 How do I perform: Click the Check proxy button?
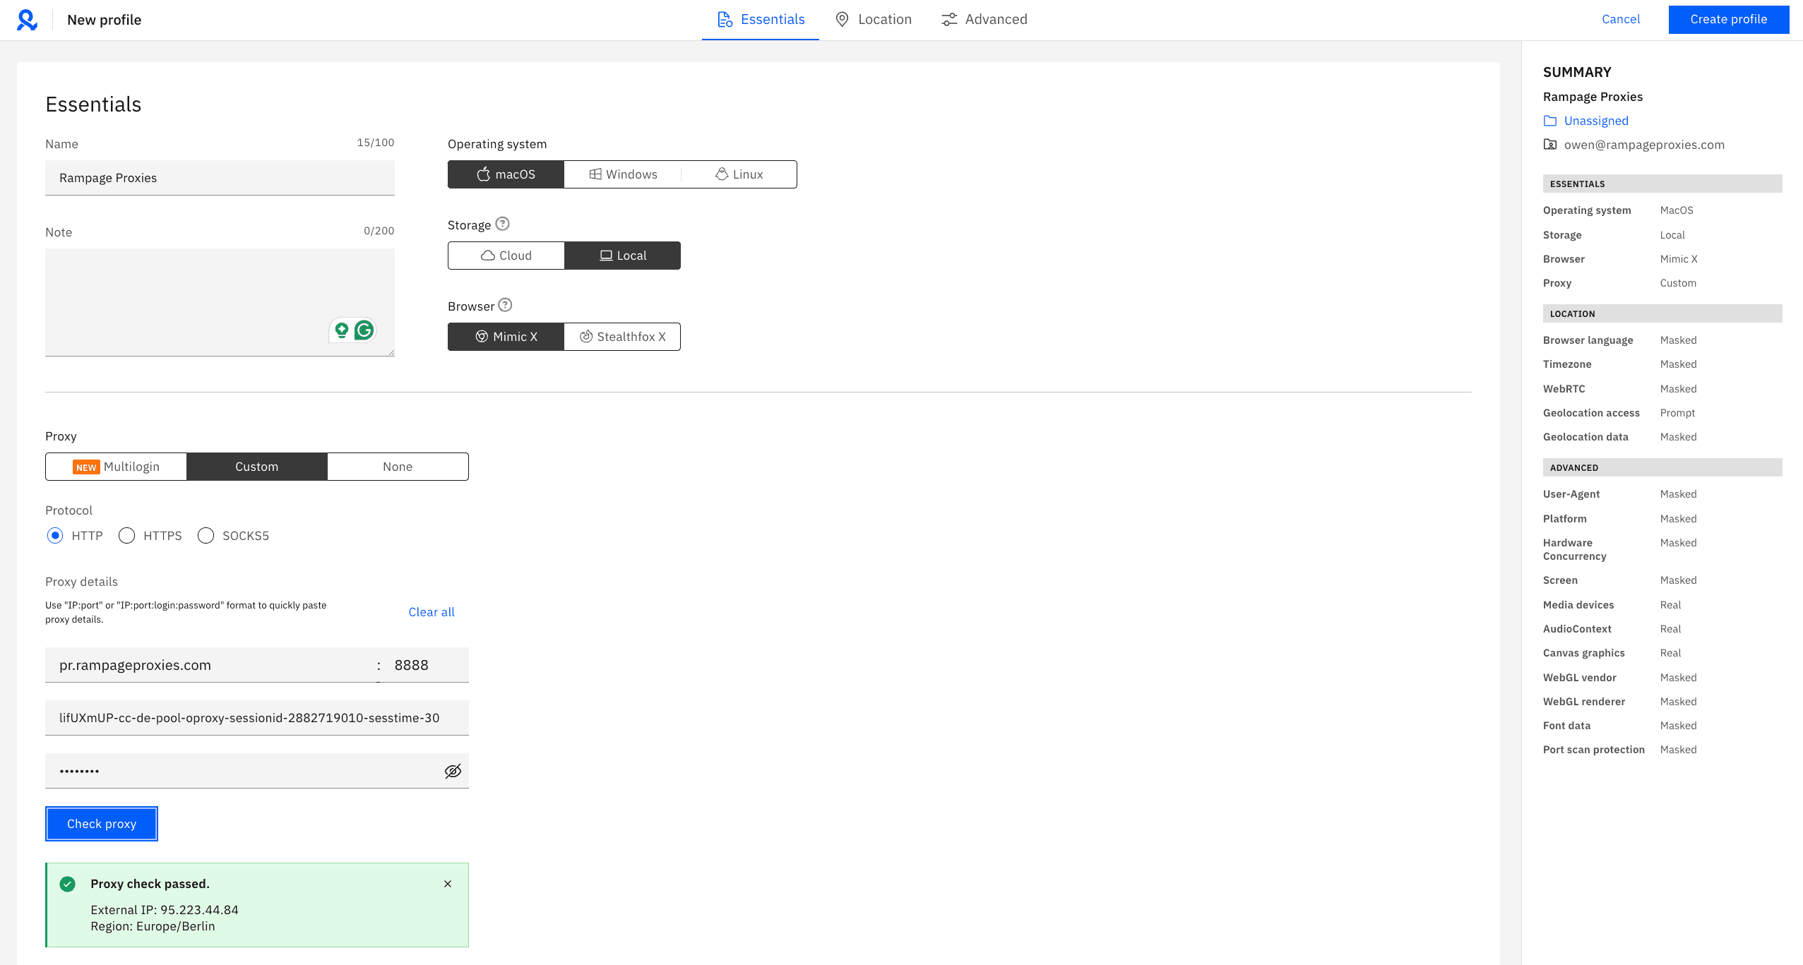(102, 824)
